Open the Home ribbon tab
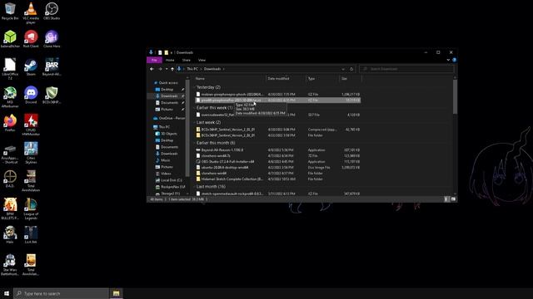The height and width of the screenshot is (299, 533). [170, 60]
